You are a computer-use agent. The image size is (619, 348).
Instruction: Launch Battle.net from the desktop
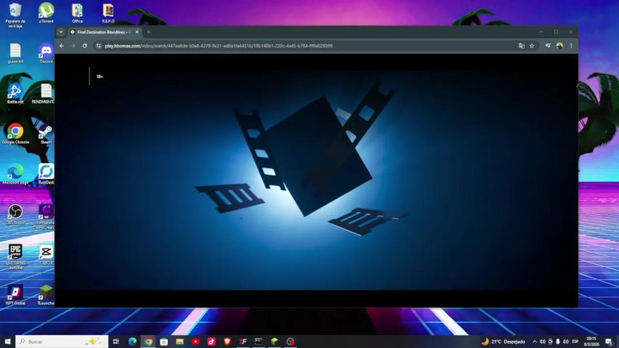click(15, 94)
